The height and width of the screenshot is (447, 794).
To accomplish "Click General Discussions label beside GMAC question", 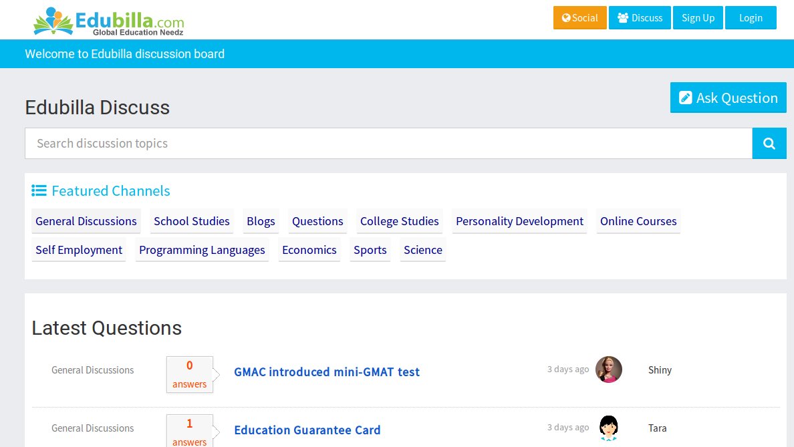I will point(93,370).
